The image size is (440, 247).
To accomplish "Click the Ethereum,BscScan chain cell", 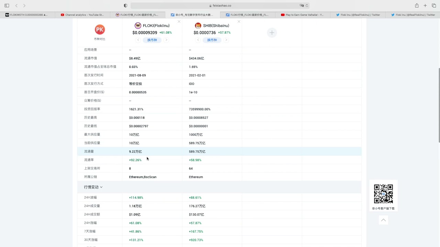I will click(143, 177).
